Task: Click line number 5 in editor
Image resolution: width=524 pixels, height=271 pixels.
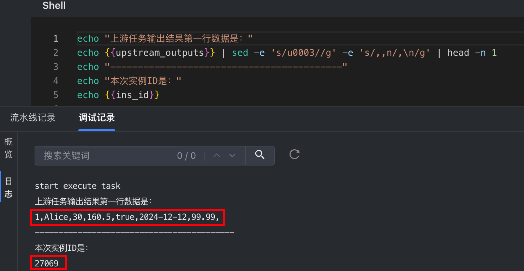Action: click(56, 95)
